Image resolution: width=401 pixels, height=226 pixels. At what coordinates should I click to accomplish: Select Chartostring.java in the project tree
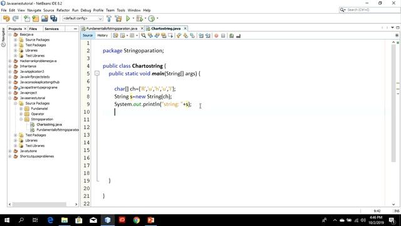pos(49,124)
